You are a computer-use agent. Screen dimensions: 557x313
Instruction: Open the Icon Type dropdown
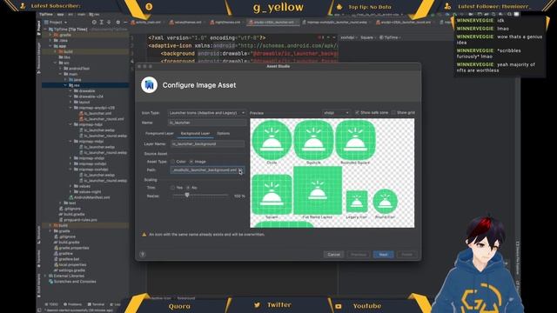(207, 113)
